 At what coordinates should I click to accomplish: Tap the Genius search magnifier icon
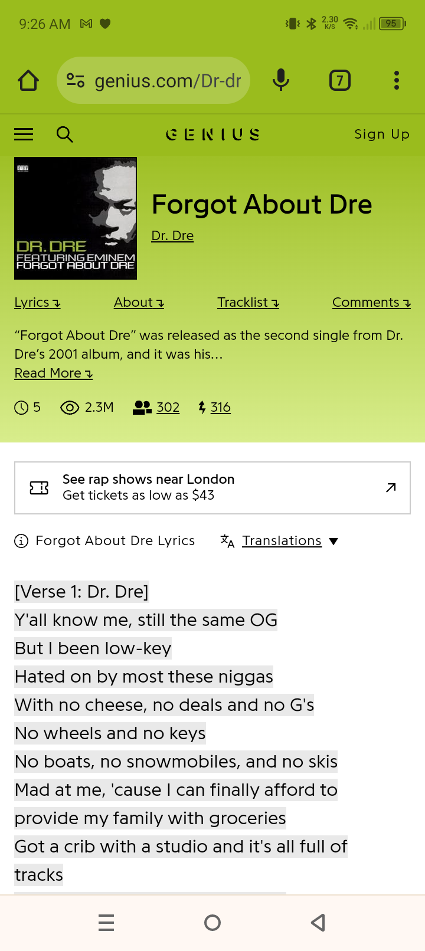64,135
